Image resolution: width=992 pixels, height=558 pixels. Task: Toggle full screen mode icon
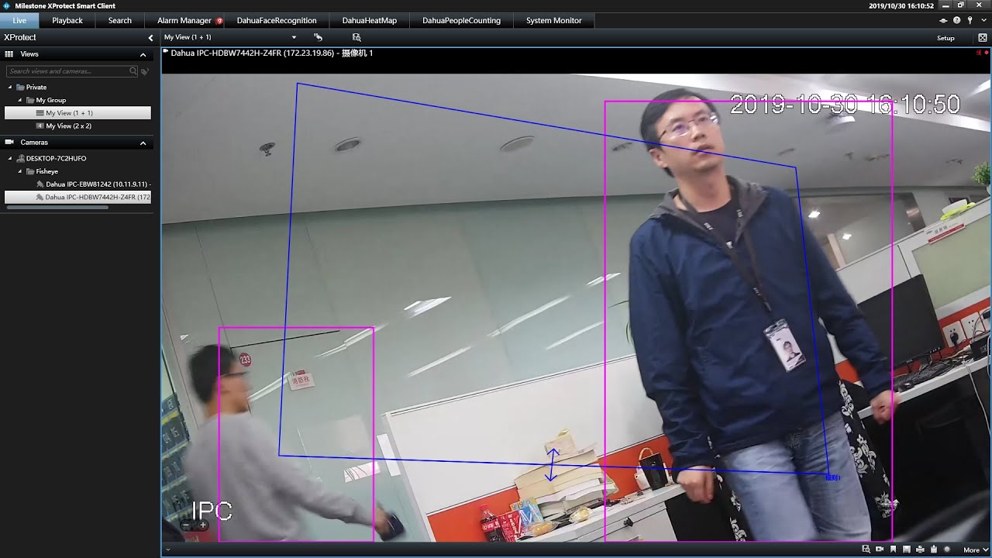click(983, 37)
